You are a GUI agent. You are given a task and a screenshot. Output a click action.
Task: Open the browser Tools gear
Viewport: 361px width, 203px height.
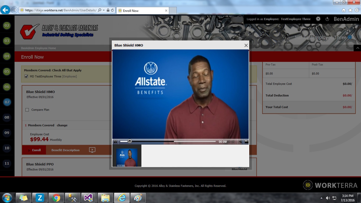(357, 10)
